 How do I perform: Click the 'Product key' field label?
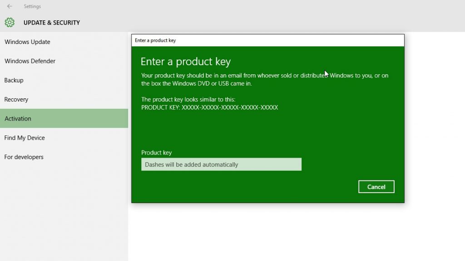coord(156,153)
